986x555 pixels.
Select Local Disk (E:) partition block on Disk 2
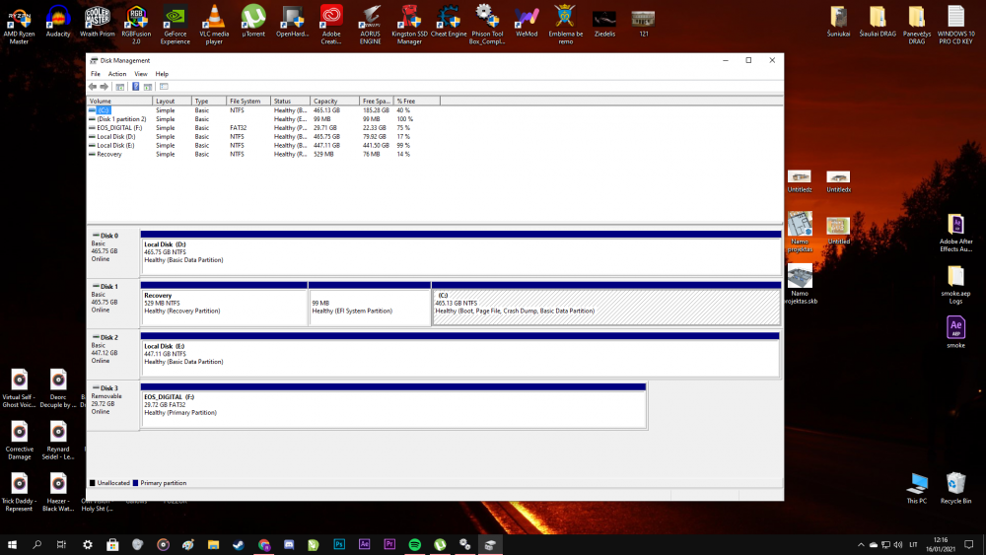click(x=460, y=355)
